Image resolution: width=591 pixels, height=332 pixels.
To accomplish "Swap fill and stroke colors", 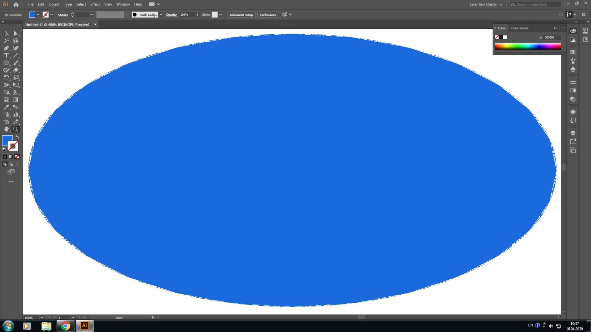I will 17,137.
